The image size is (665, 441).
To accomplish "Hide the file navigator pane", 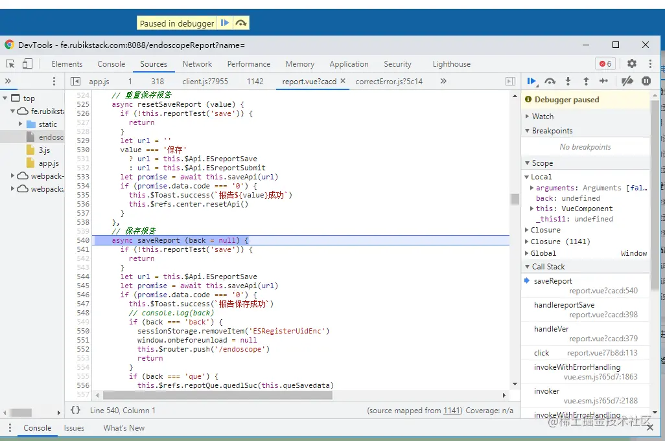I will (75, 82).
